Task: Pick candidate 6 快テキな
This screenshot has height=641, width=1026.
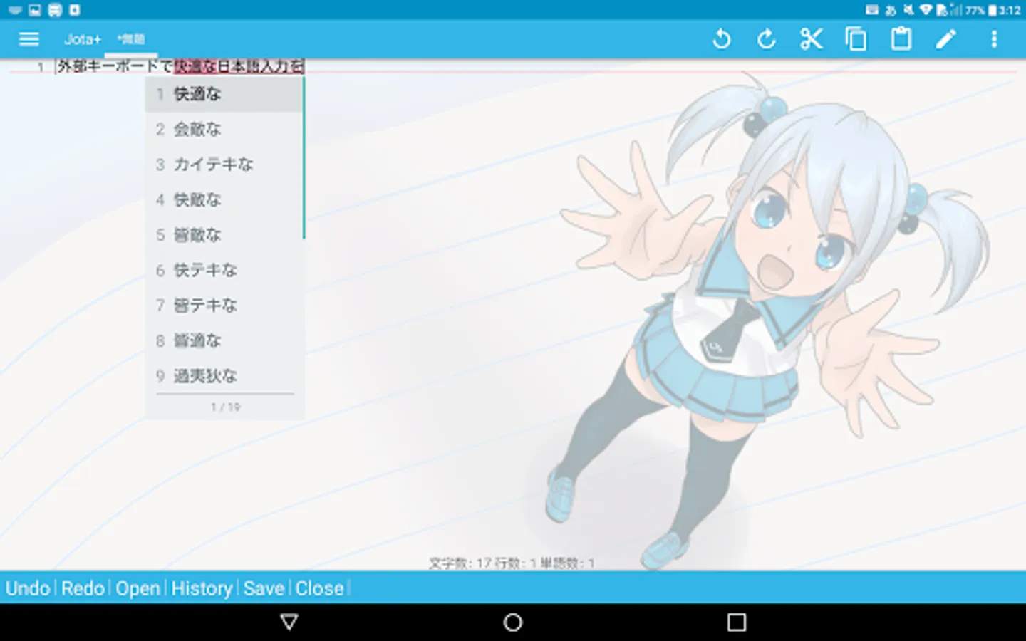Action: (224, 270)
